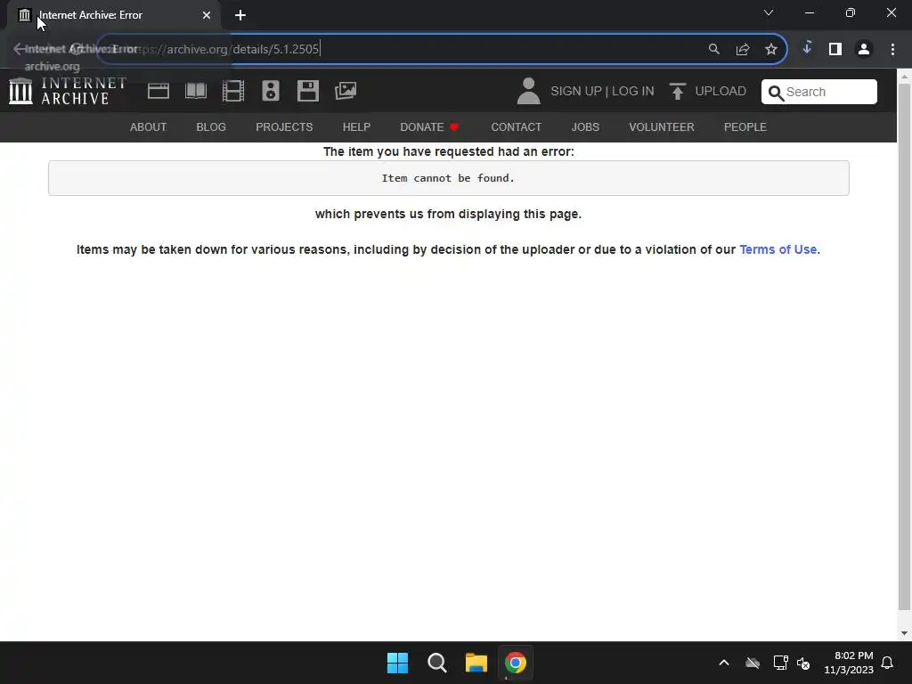Follow the Terms of Use link
The image size is (912, 684).
tap(778, 249)
